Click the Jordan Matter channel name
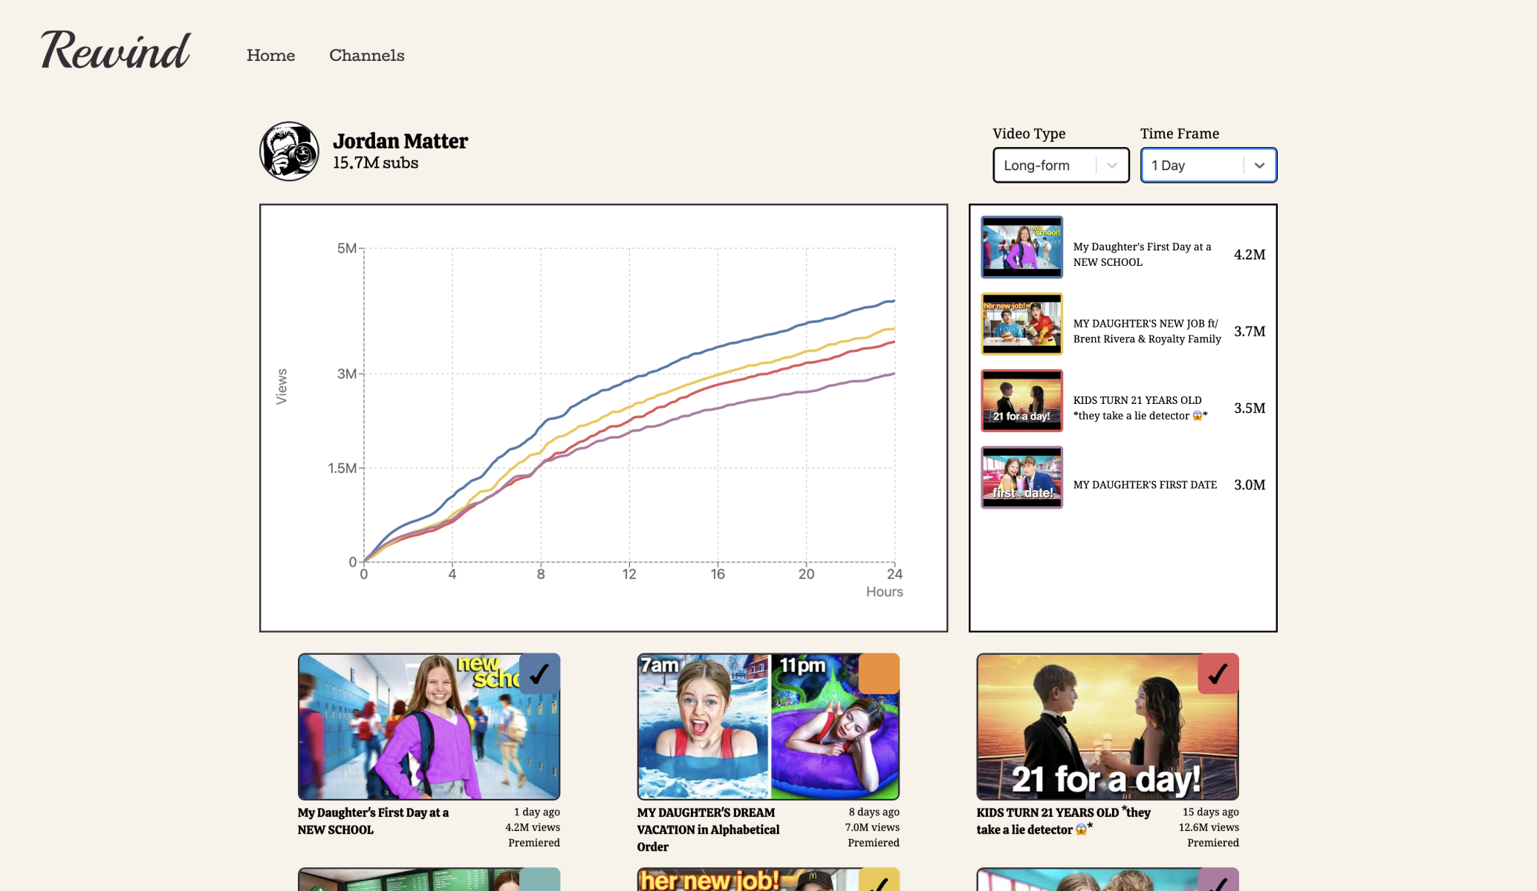The height and width of the screenshot is (891, 1537). pos(400,141)
